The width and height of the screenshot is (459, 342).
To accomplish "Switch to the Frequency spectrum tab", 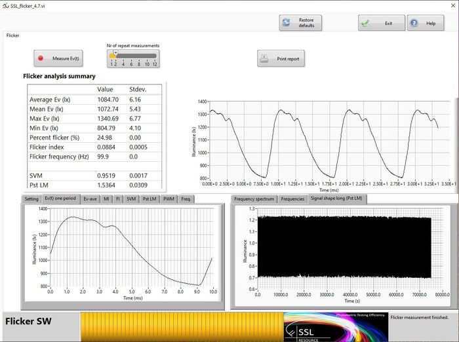I will click(254, 199).
